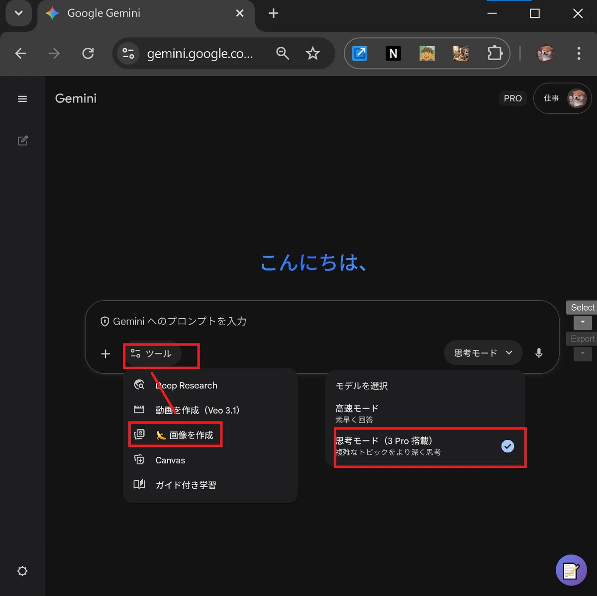Viewport: 597px width, 596px height.
Task: Click the green-hat character extension icon
Action: pyautogui.click(x=427, y=53)
